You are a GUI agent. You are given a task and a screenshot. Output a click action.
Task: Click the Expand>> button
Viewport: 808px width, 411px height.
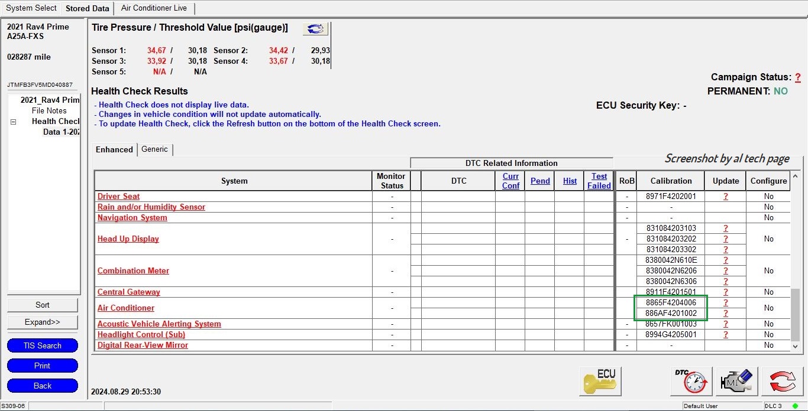[x=43, y=322]
